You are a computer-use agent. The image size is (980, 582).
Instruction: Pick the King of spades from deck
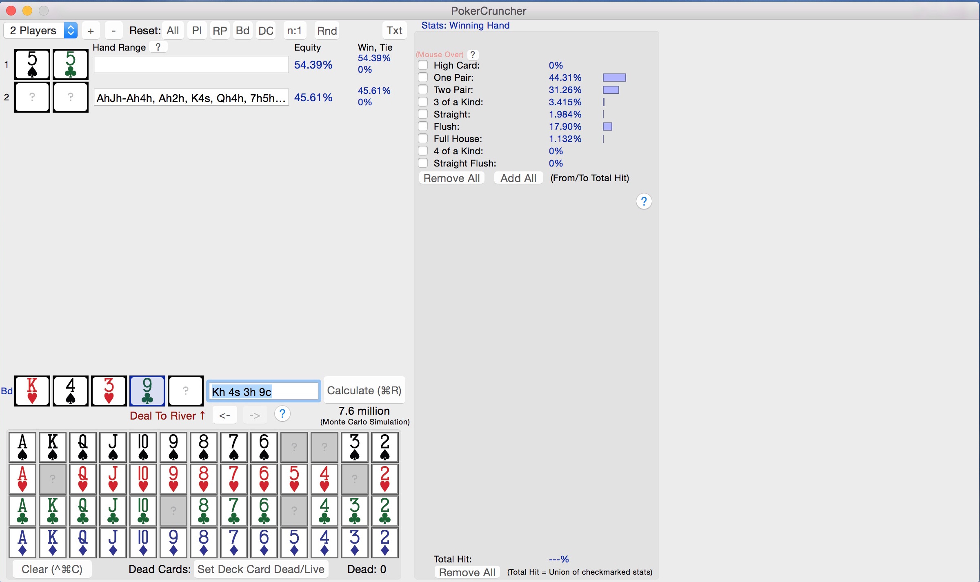(x=53, y=447)
